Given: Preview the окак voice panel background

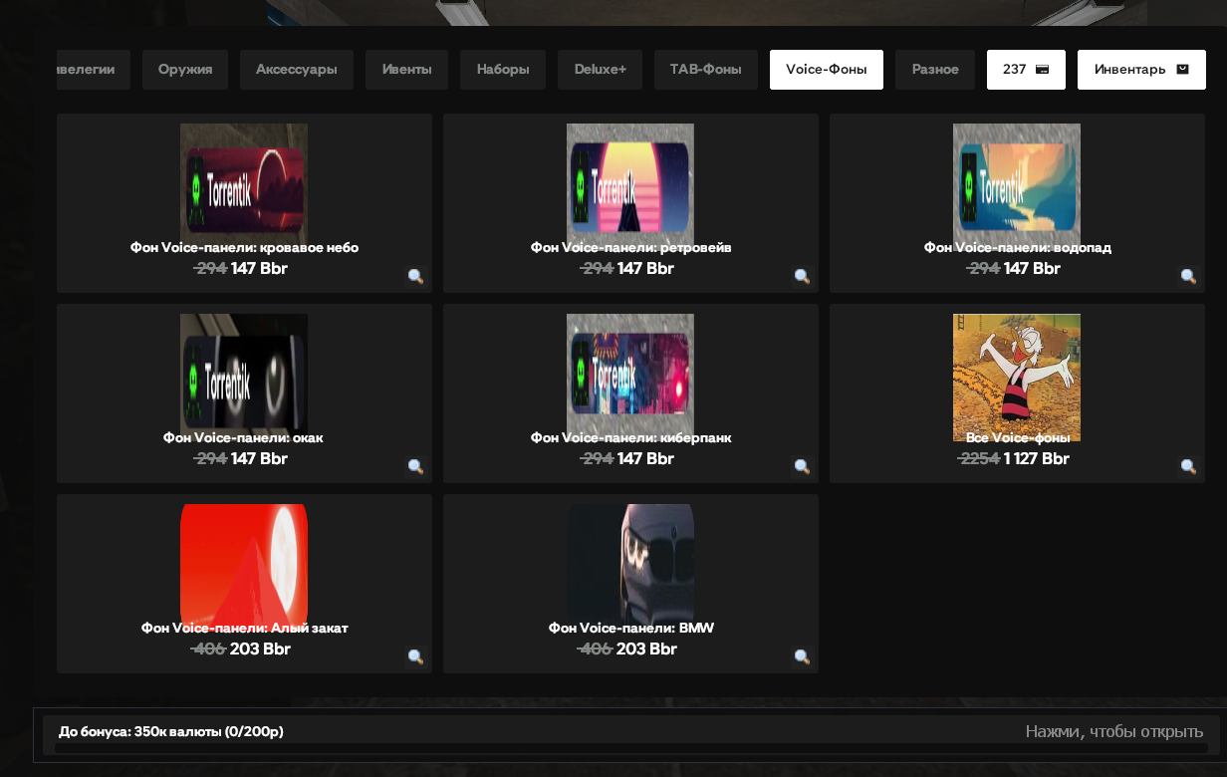Looking at the screenshot, I should 416,466.
